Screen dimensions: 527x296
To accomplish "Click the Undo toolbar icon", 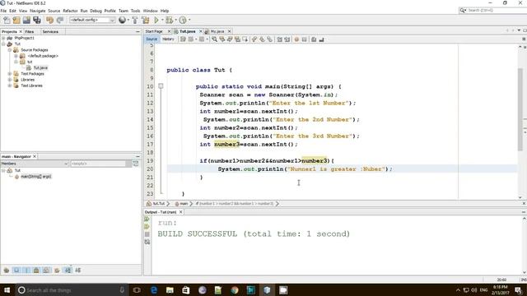I will coord(49,20).
